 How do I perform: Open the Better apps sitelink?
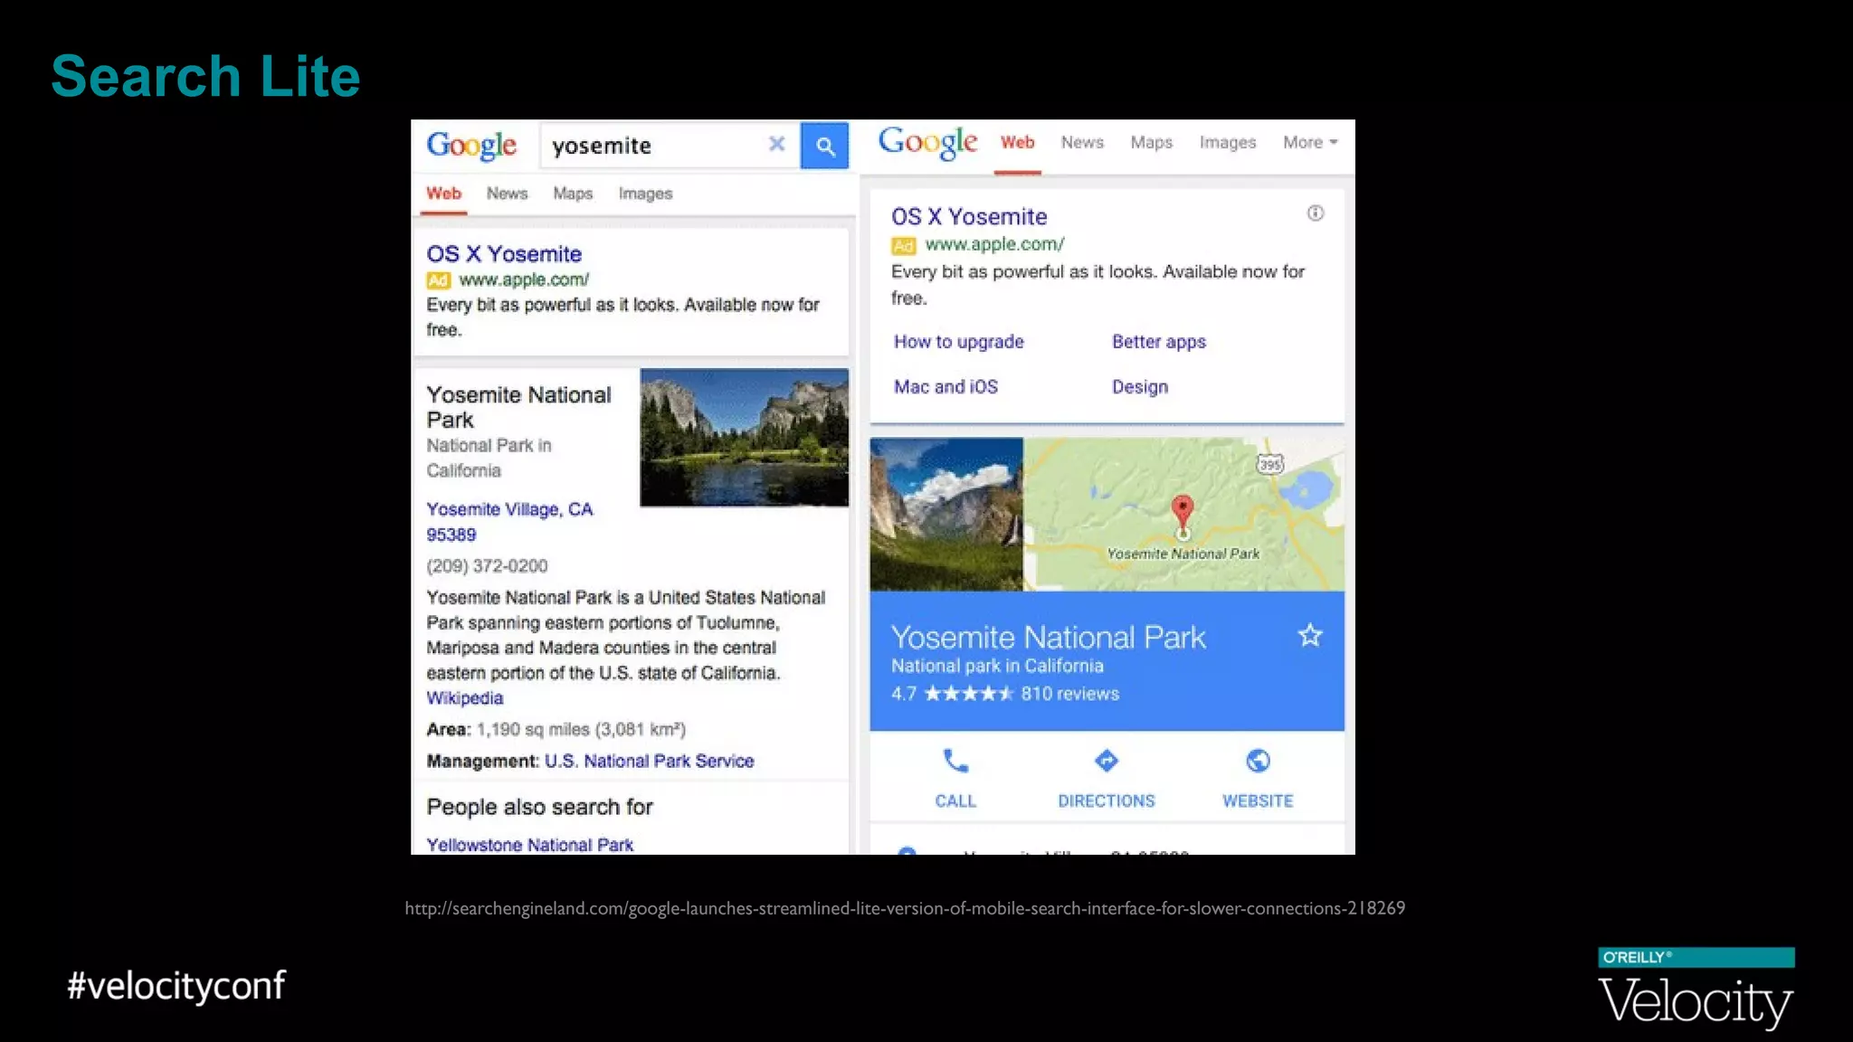pos(1159,342)
